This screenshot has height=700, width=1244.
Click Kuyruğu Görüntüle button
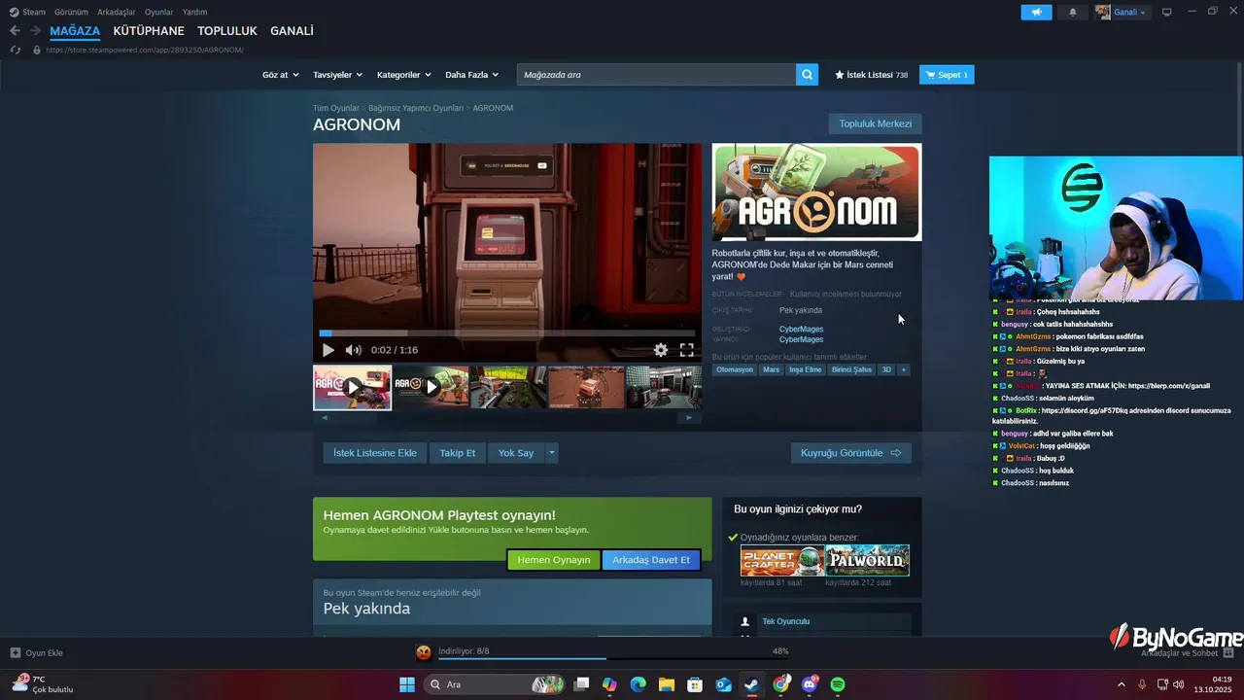[x=850, y=453]
